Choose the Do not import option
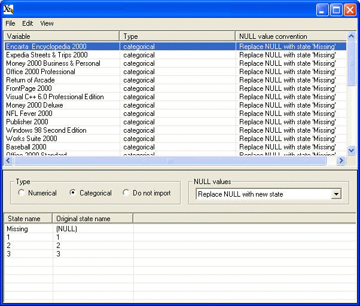 [x=126, y=193]
